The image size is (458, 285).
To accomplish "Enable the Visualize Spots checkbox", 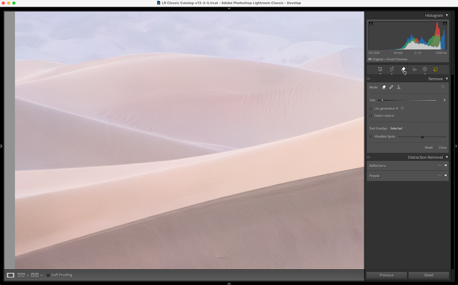I will click(x=371, y=136).
